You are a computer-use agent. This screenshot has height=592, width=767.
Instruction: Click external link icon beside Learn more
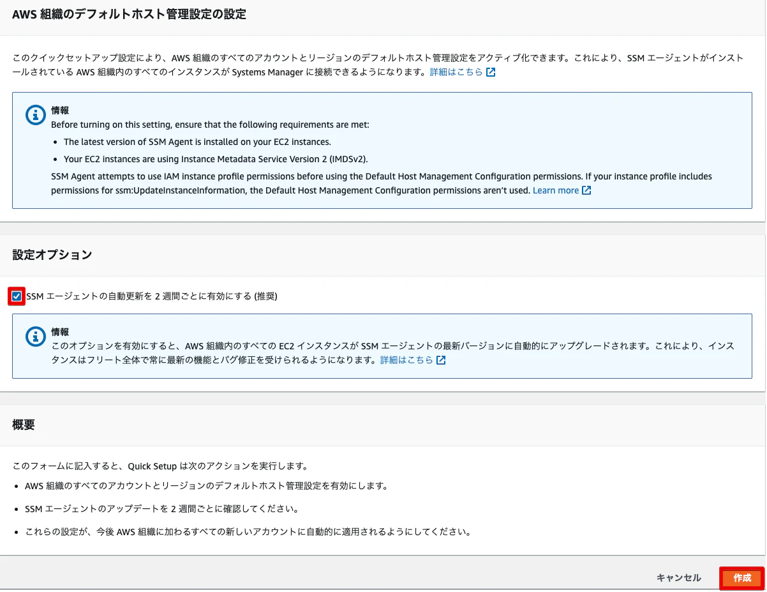(x=586, y=190)
